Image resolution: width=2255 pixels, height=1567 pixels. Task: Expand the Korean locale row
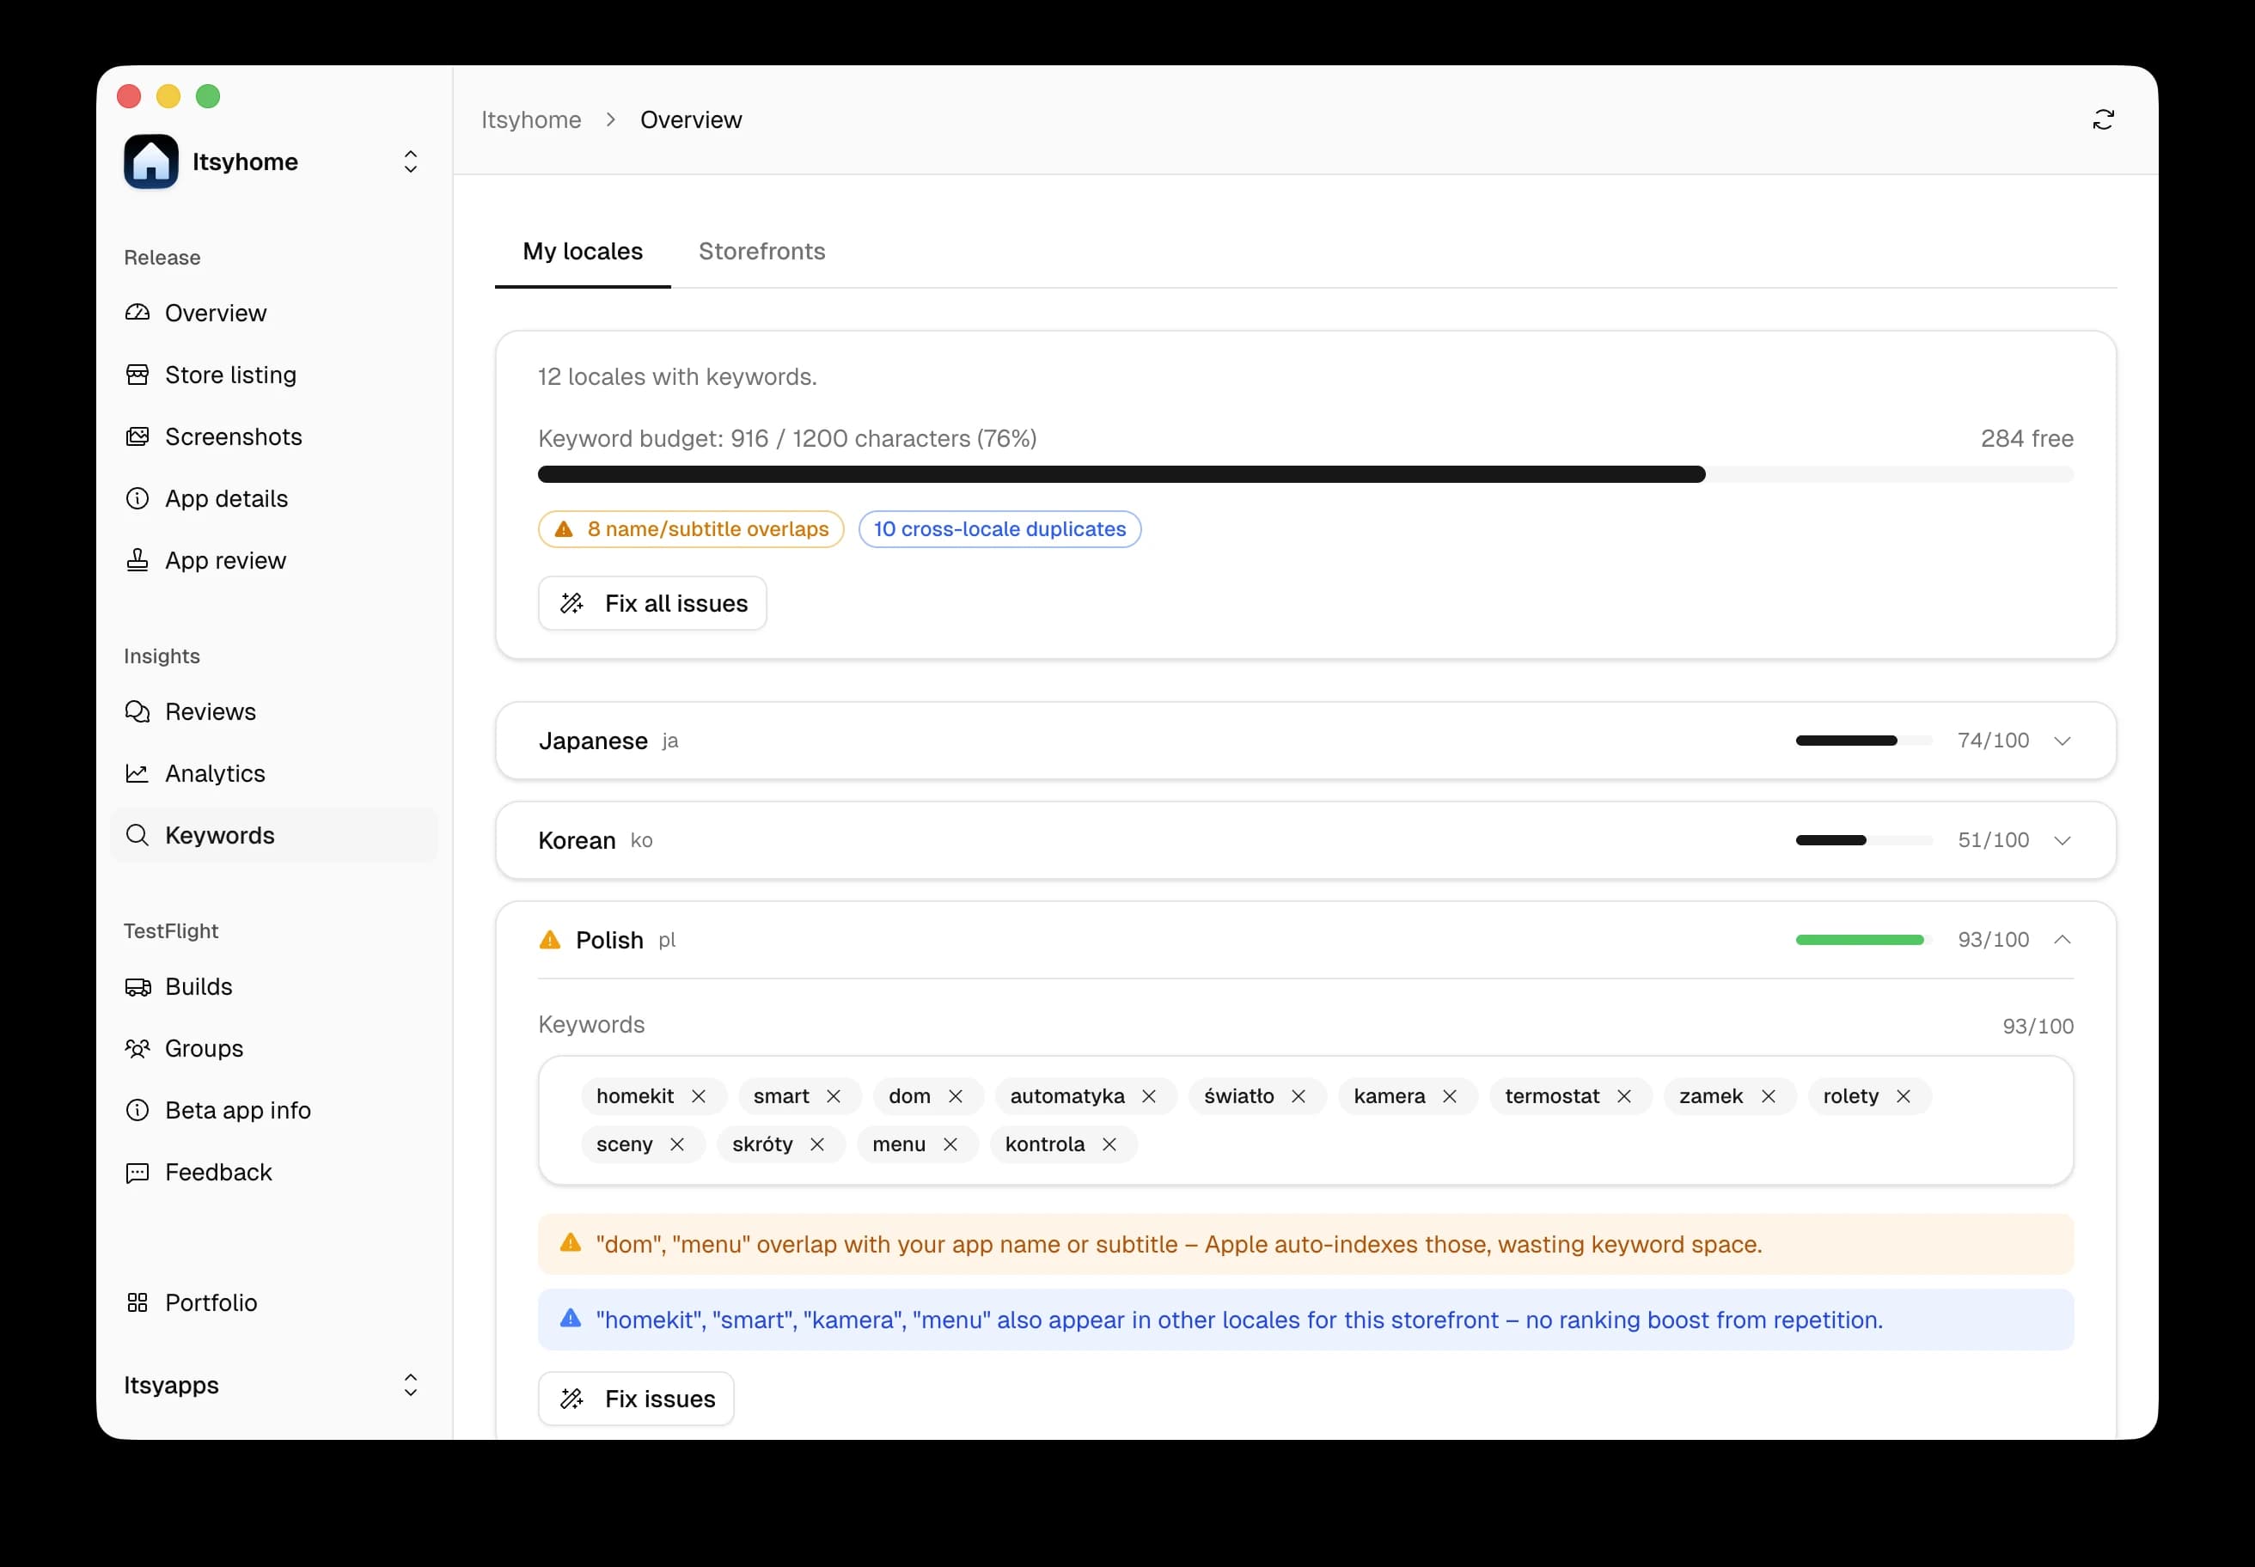point(2062,839)
